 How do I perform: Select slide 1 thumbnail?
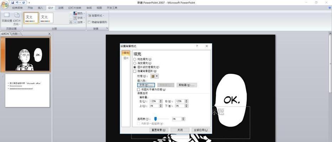27,54
